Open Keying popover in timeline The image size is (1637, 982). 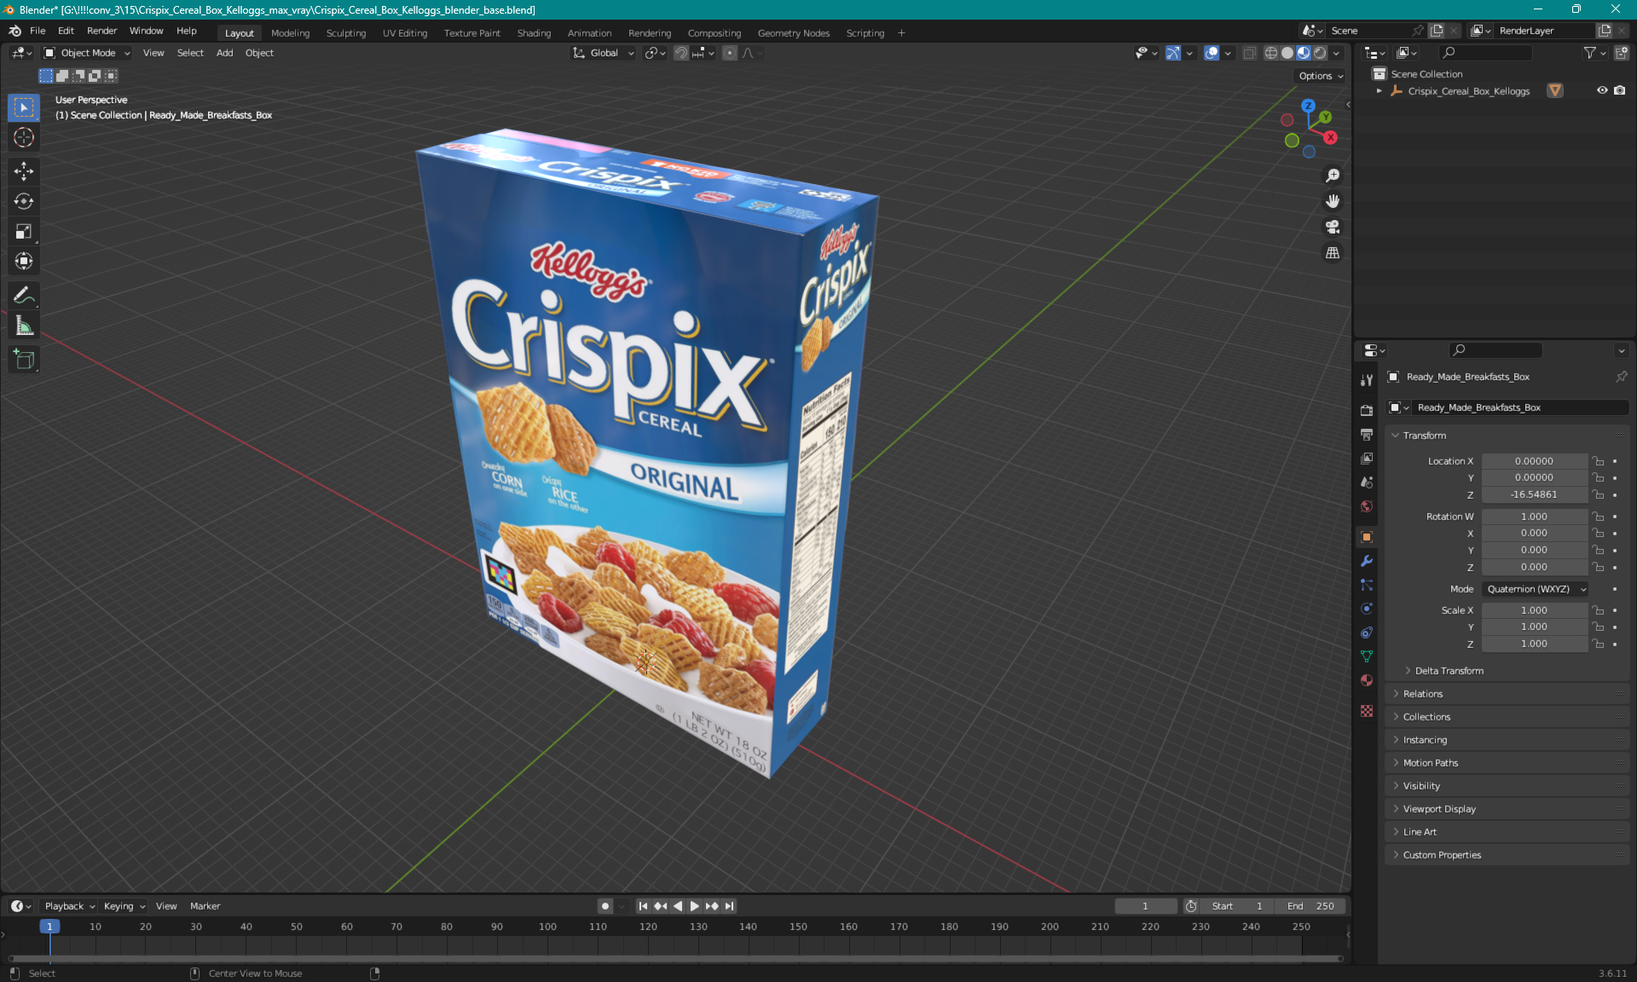coord(124,906)
